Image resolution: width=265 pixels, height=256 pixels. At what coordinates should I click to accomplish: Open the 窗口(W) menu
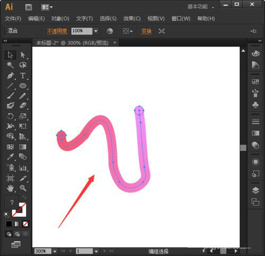click(181, 19)
